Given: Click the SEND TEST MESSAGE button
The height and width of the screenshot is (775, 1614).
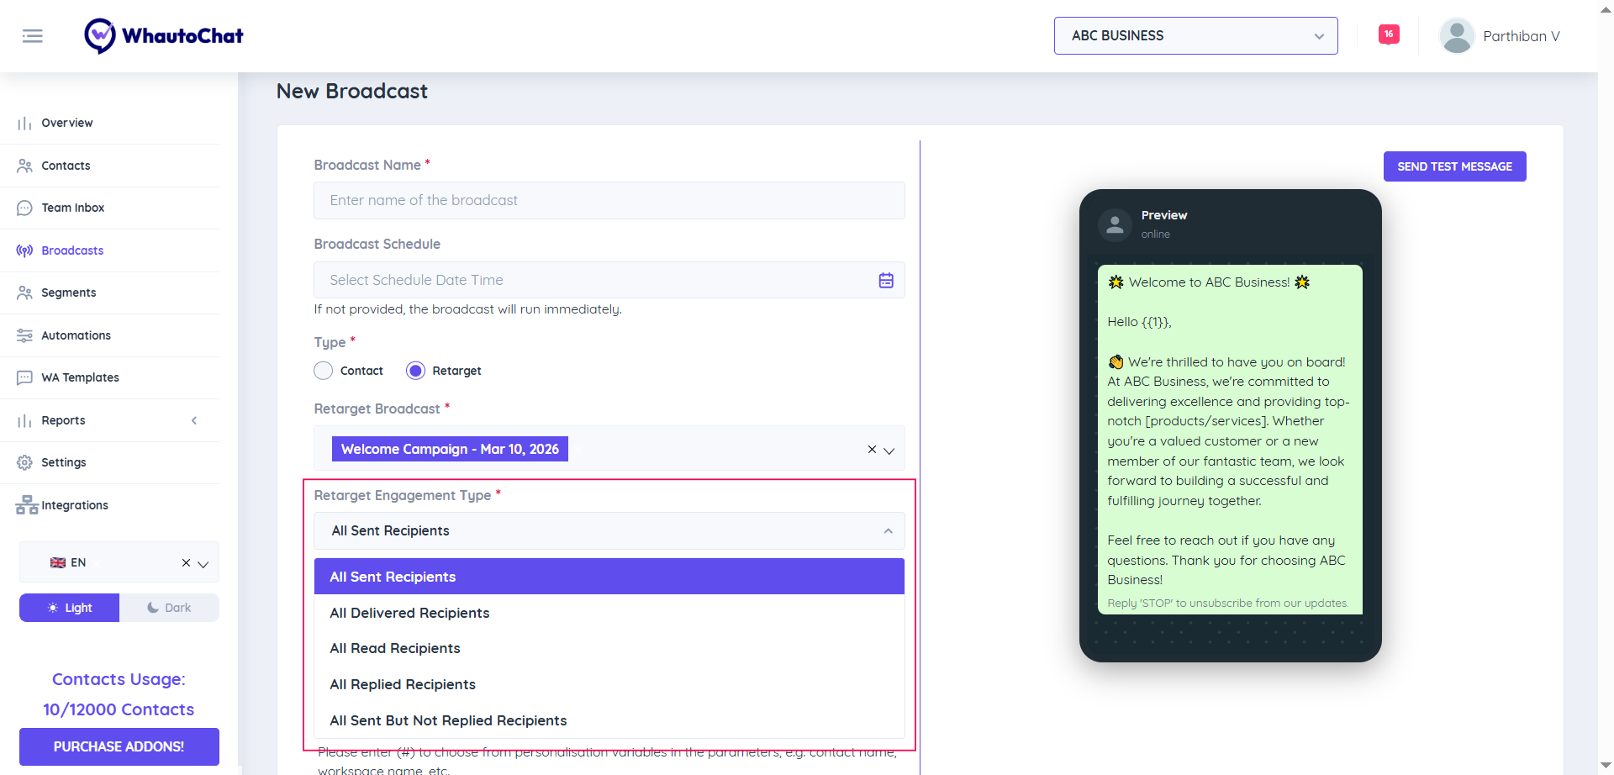Looking at the screenshot, I should point(1454,166).
